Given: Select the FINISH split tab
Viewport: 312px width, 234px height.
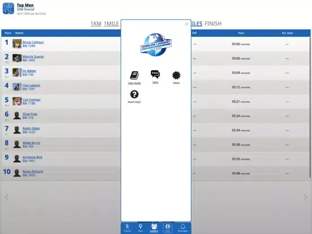Looking at the screenshot, I should (x=213, y=24).
